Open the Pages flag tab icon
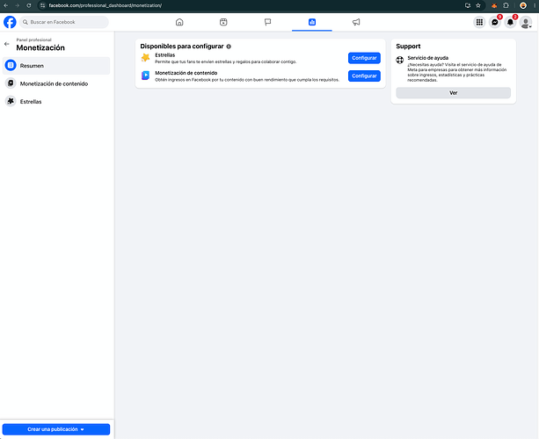The image size is (539, 439). click(268, 22)
